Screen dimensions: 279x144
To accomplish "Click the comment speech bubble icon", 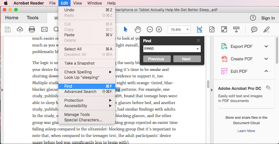I will click(254, 29).
